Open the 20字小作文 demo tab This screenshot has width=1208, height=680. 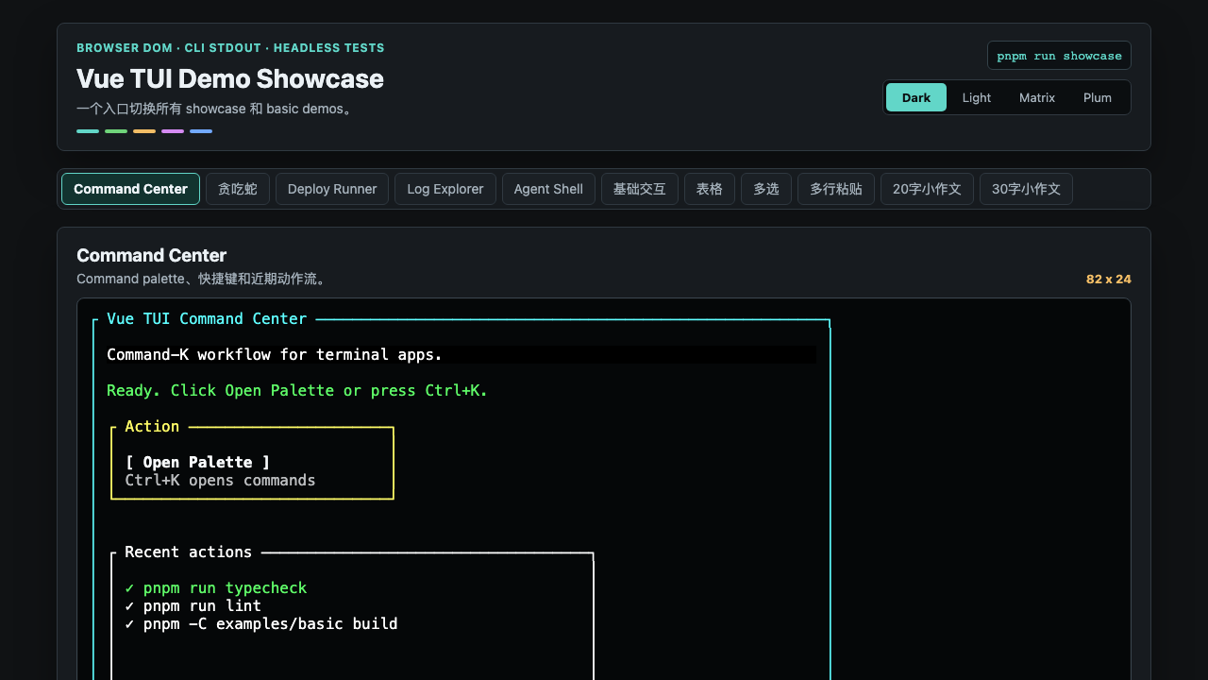(x=927, y=189)
